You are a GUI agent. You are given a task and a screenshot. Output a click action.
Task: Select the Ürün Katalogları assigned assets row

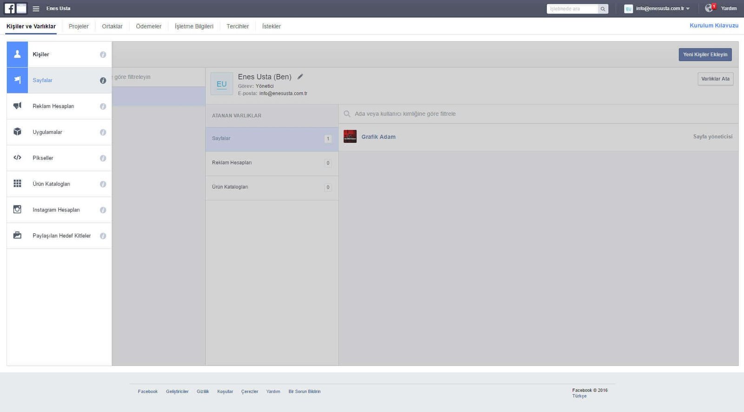[x=272, y=187]
